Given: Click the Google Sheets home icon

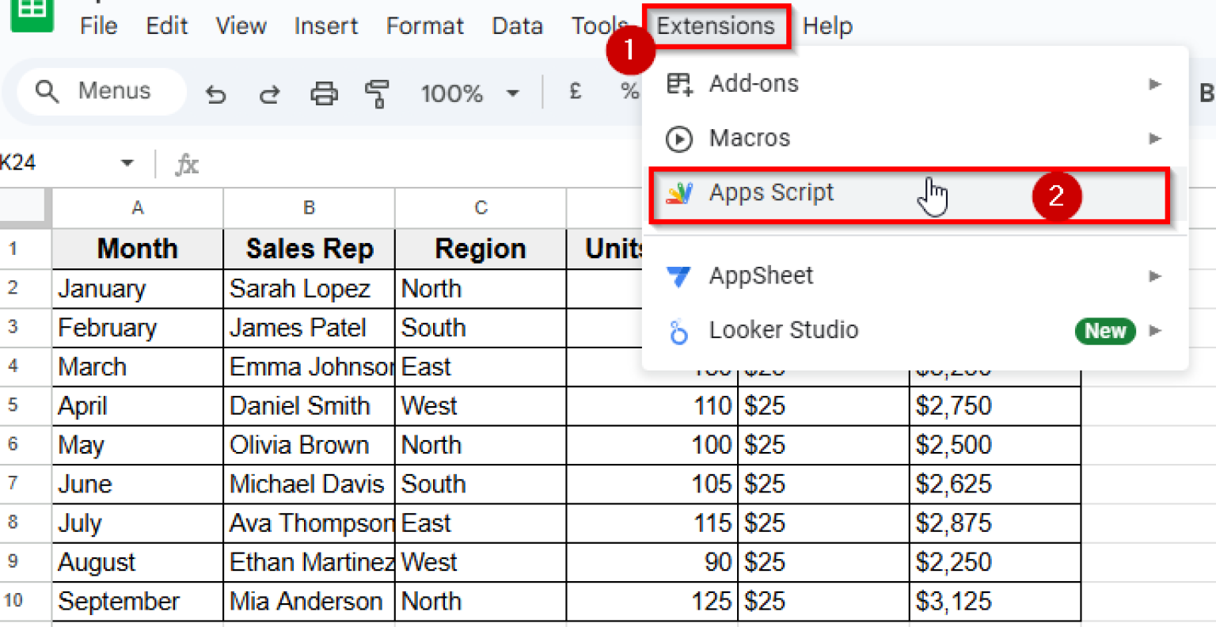Looking at the screenshot, I should 32,12.
